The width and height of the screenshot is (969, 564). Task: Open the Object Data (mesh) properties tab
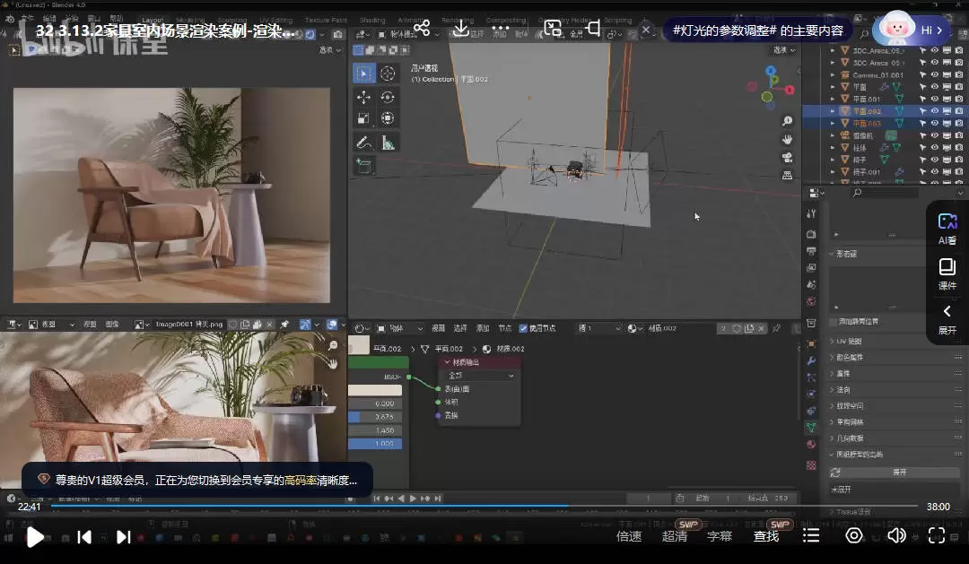point(811,427)
